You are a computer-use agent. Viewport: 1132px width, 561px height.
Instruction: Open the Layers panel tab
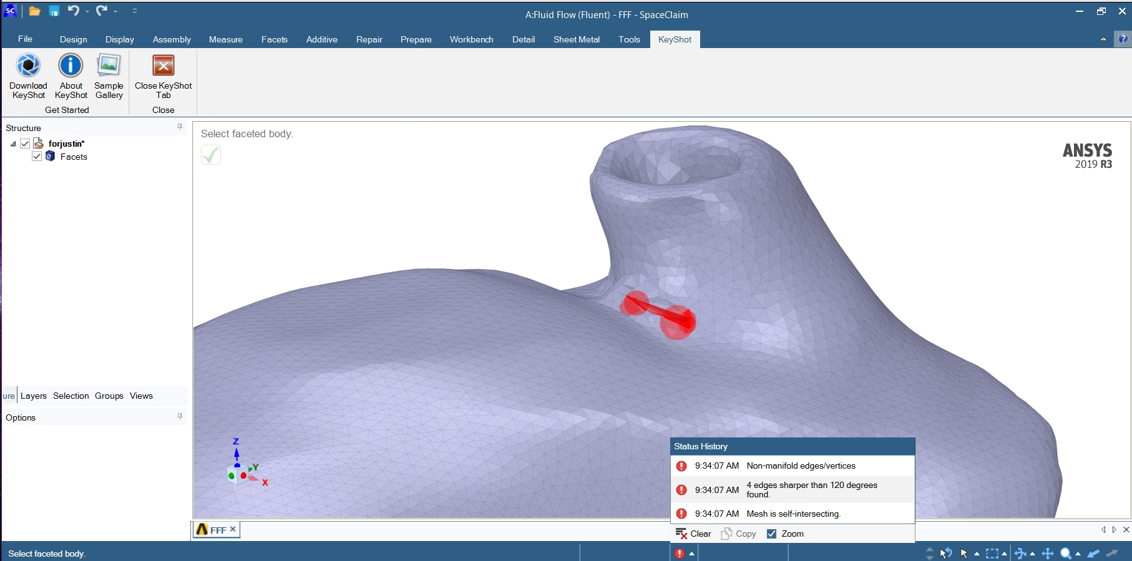(34, 396)
